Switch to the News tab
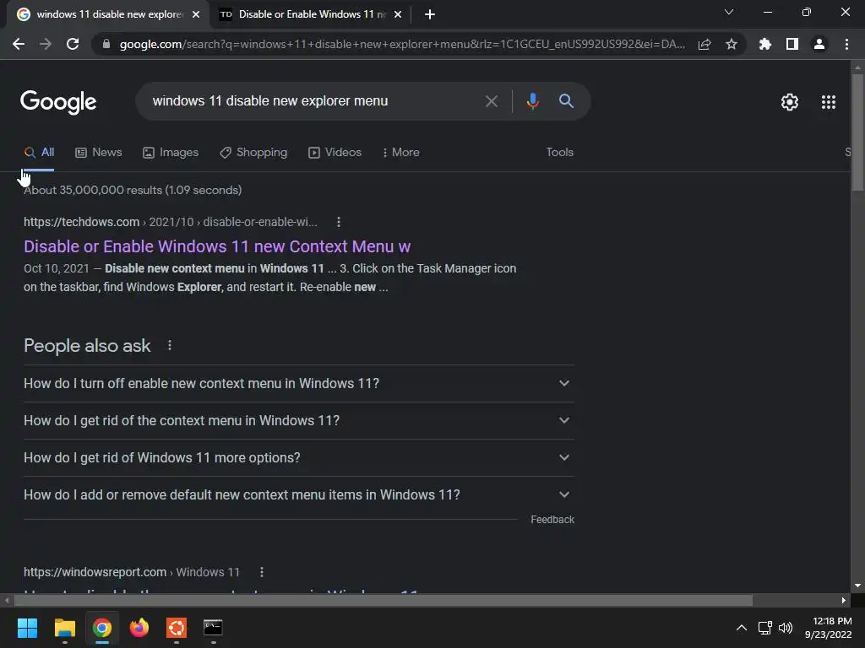 point(99,153)
